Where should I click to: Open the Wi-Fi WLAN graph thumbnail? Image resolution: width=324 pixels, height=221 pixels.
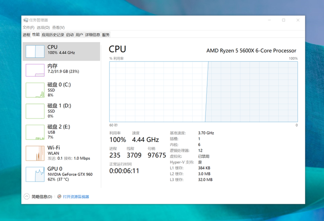click(35, 154)
